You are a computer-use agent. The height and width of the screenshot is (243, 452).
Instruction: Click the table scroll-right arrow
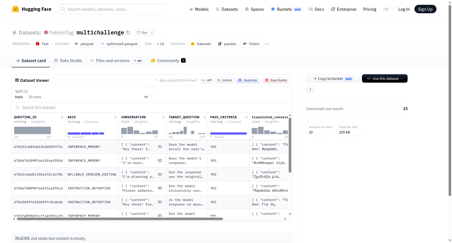tap(285, 219)
